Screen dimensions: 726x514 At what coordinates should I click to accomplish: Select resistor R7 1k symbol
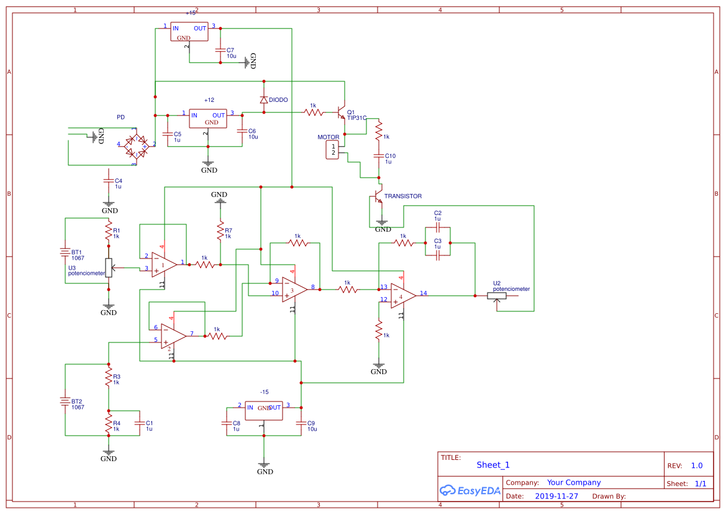[x=219, y=231]
